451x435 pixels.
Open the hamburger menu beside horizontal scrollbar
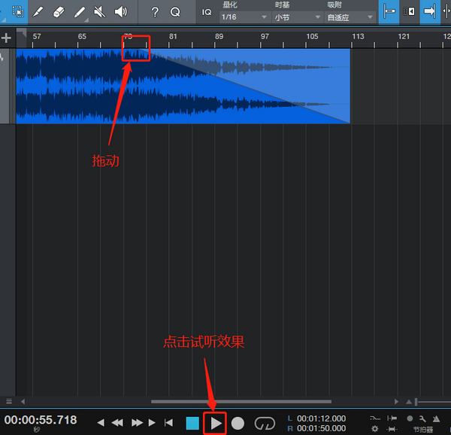tap(9, 401)
